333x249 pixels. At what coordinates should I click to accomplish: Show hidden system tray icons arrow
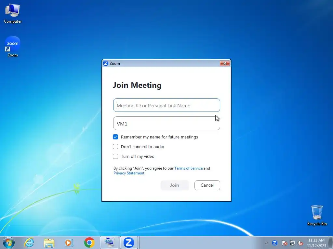click(267, 243)
